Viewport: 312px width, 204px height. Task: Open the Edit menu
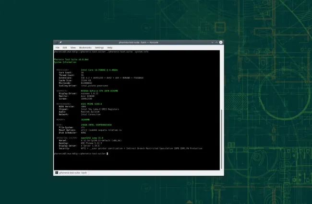pos(65,47)
